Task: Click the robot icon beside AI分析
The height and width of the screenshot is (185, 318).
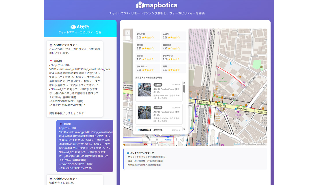Action: [x=73, y=27]
